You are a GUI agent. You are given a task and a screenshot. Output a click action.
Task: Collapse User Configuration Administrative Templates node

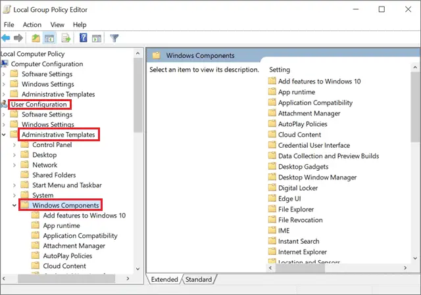(4, 135)
